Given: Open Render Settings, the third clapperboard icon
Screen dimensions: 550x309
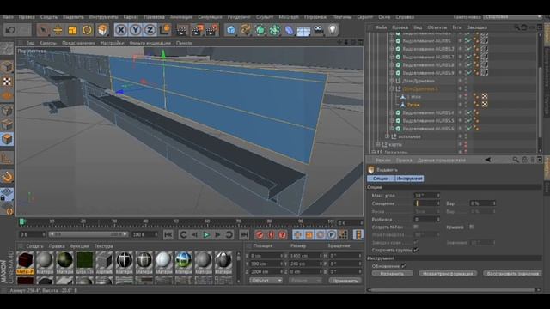Looking at the screenshot, I should point(212,31).
